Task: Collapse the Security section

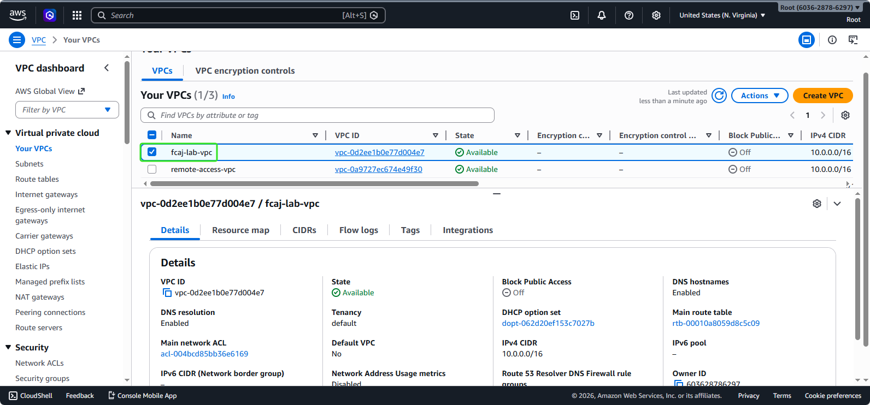Action: (8, 347)
